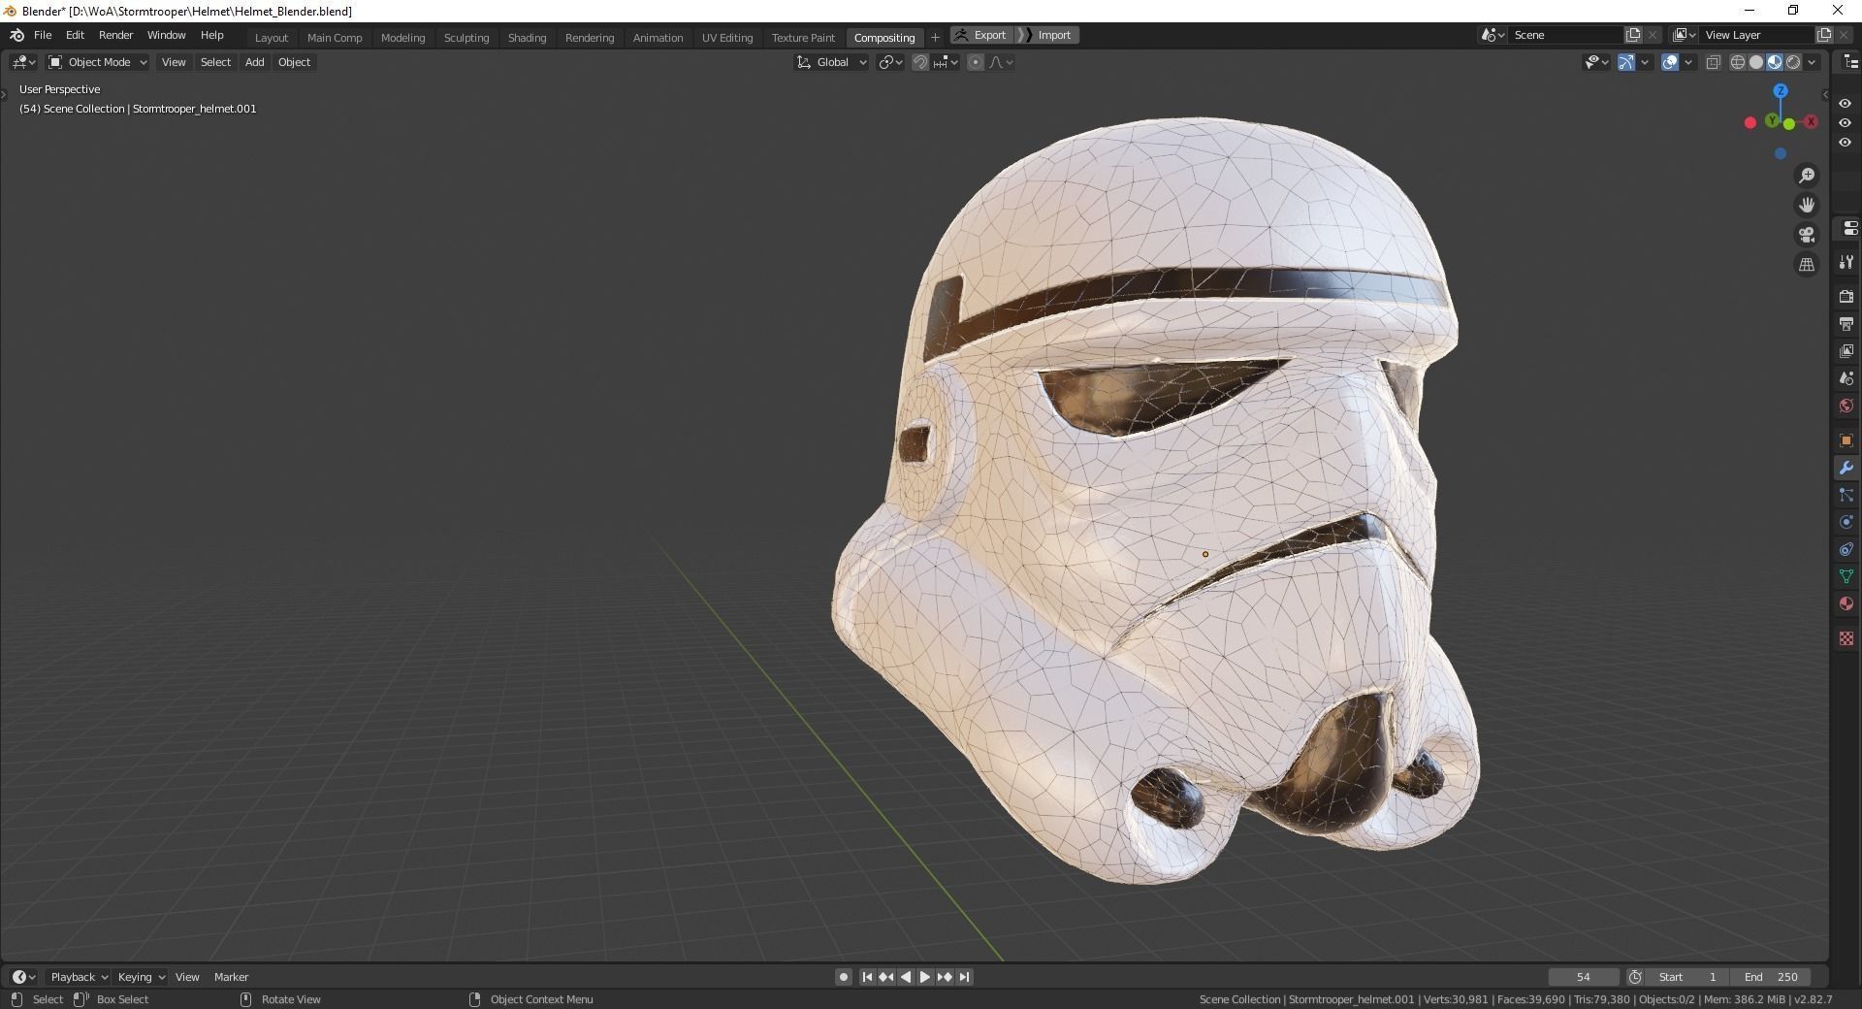
Task: Click the Import button
Action: coord(1047,35)
